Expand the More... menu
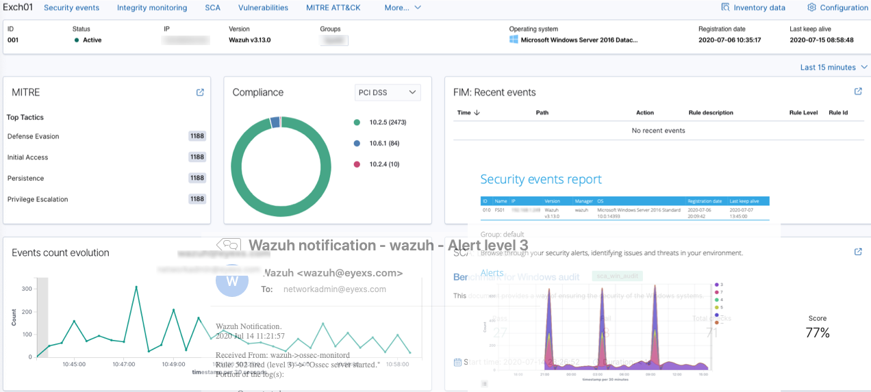This screenshot has width=871, height=392. tap(402, 8)
